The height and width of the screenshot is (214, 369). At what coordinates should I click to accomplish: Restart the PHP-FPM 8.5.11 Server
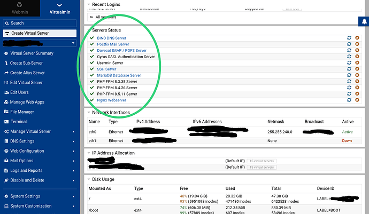coord(349,94)
